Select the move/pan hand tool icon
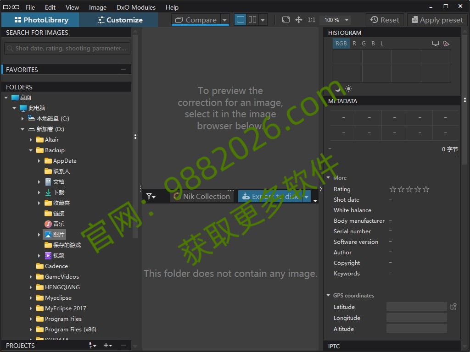Screen dimensions: 470x352 pos(299,20)
